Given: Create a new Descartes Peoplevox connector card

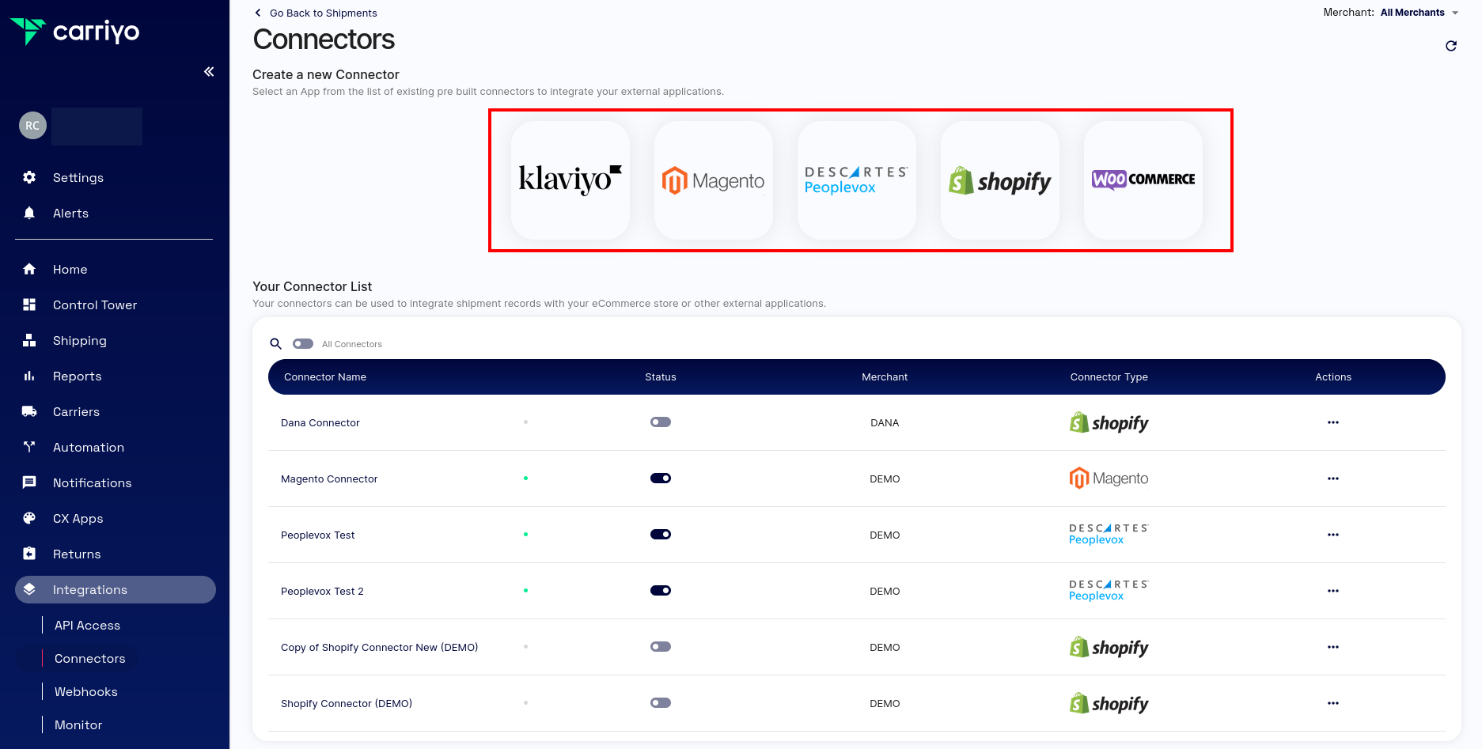Looking at the screenshot, I should click(x=857, y=180).
